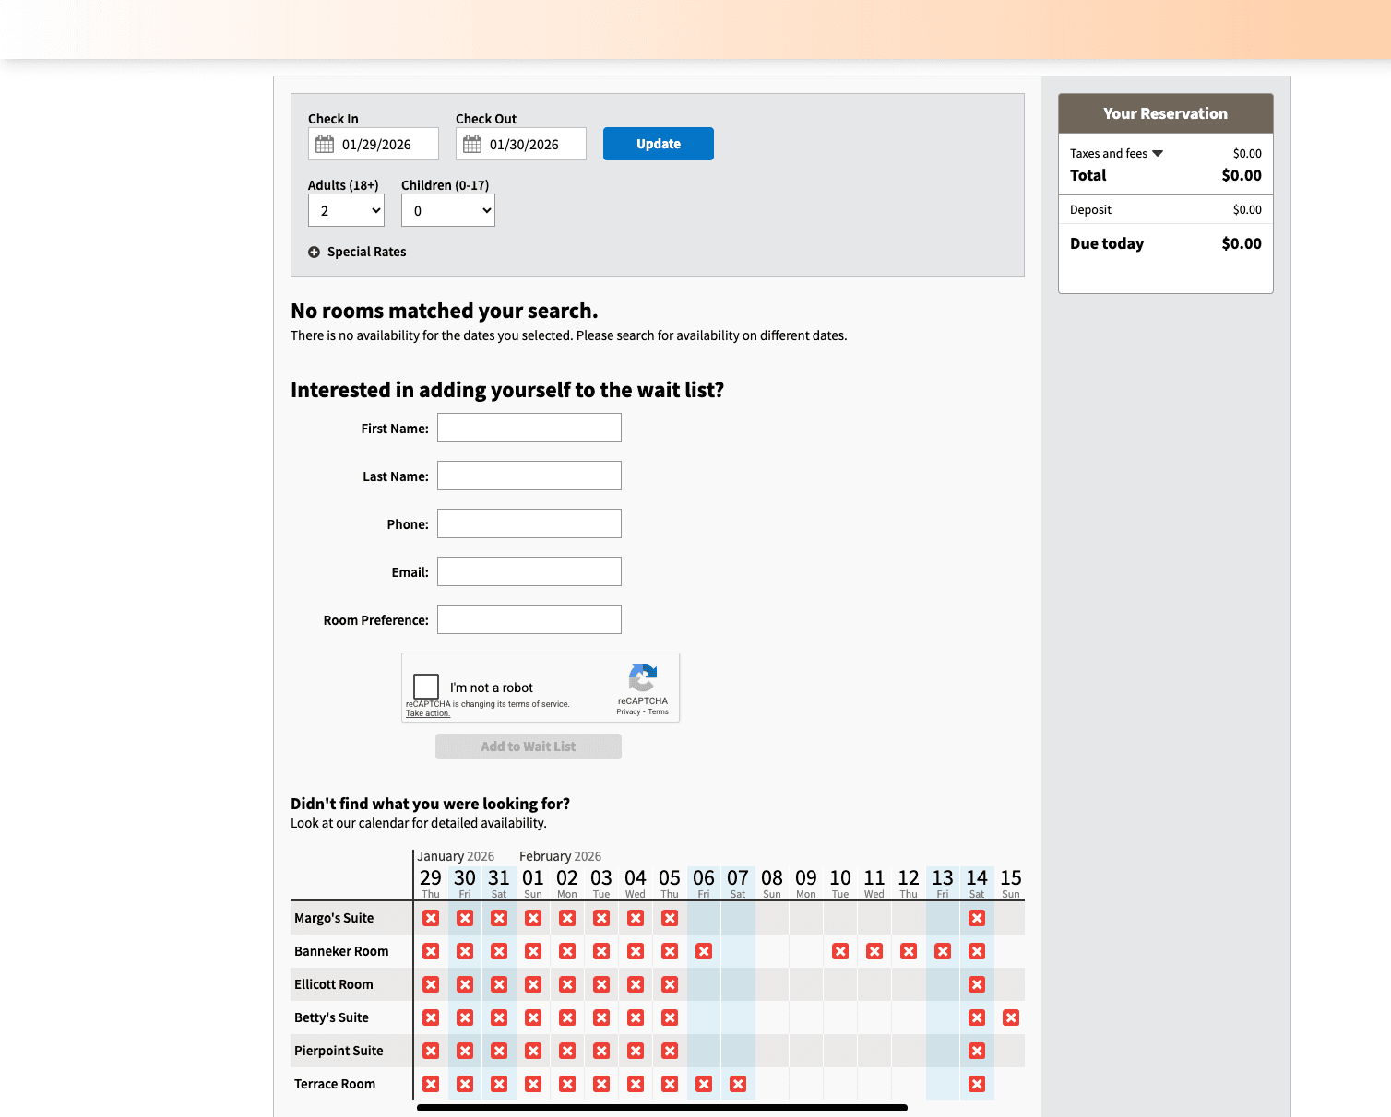The image size is (1391, 1117).
Task: Focus the Email input field
Action: point(529,571)
